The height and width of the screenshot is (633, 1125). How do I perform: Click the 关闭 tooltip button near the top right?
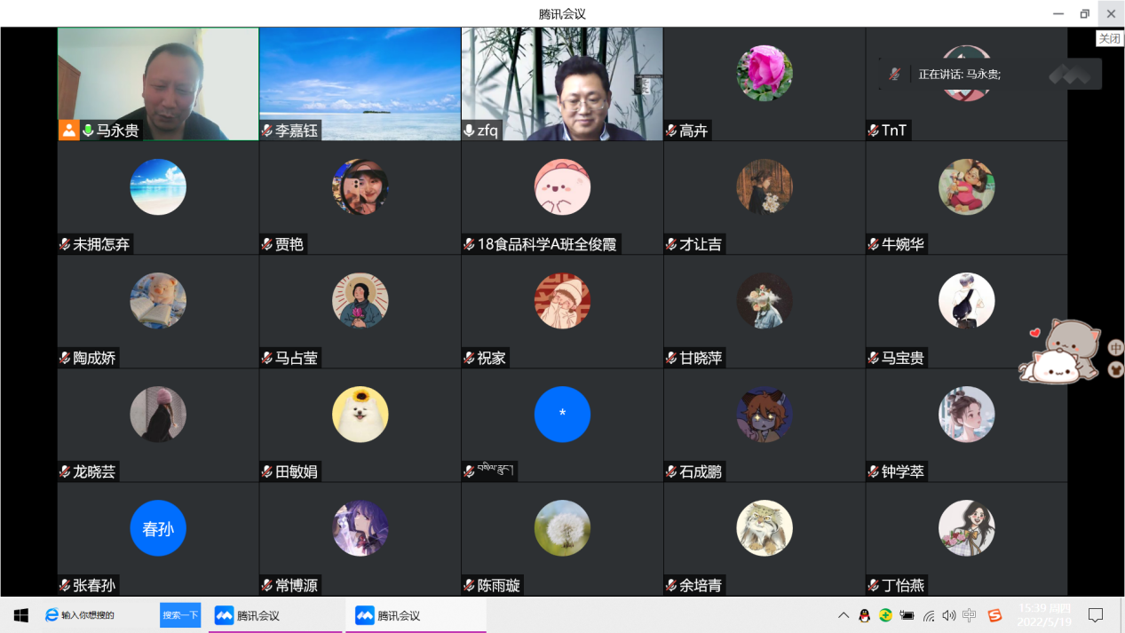coord(1109,38)
